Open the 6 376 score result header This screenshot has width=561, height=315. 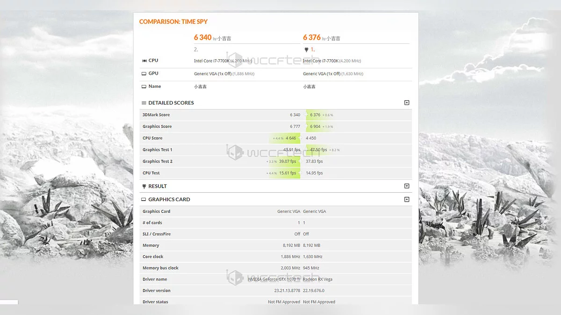click(x=312, y=37)
